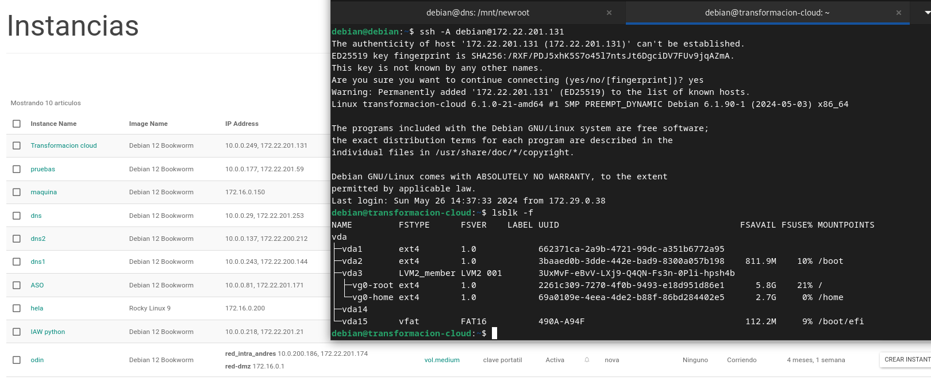Click '4 meses, 1 semana' age cell
This screenshot has width=931, height=384.
click(816, 360)
